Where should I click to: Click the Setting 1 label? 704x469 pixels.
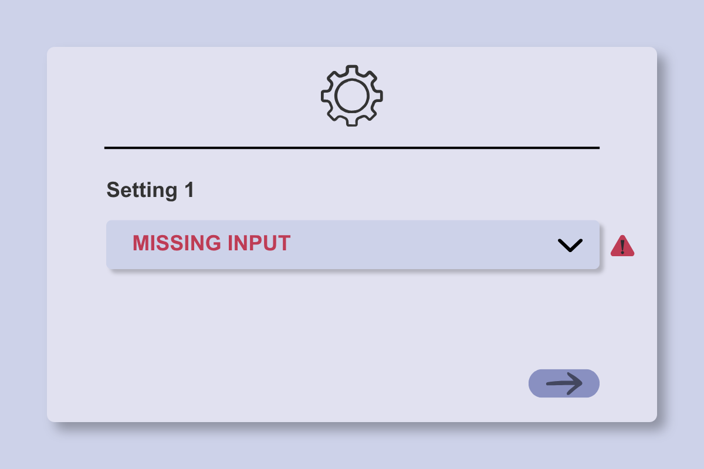click(x=150, y=191)
